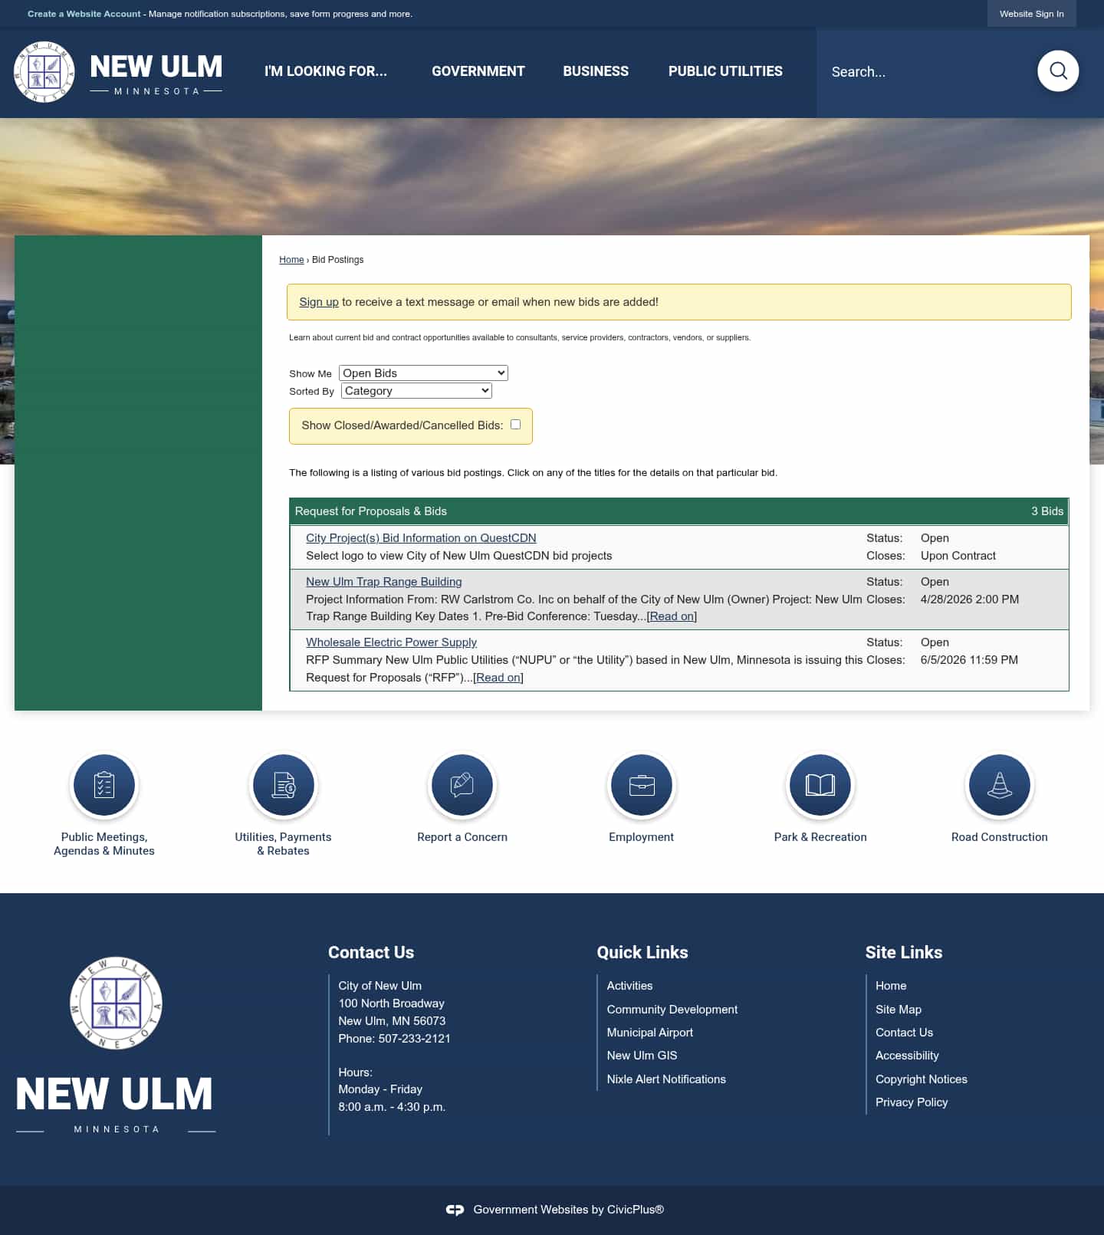Image resolution: width=1104 pixels, height=1235 pixels.
Task: Click the CivicPlus logo icon in footer
Action: pyautogui.click(x=455, y=1210)
